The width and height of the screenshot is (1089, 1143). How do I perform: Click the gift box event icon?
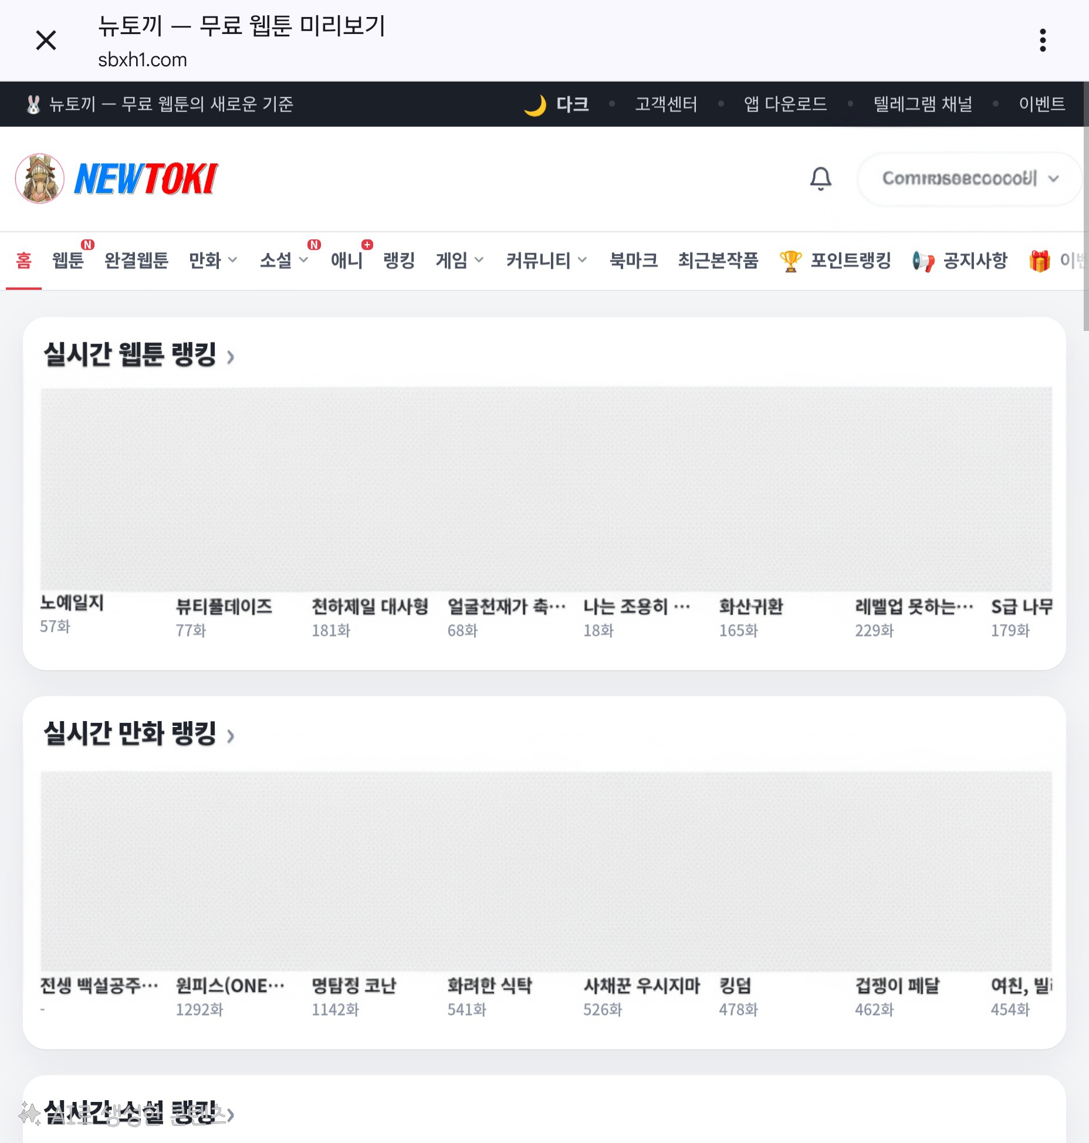point(1039,261)
